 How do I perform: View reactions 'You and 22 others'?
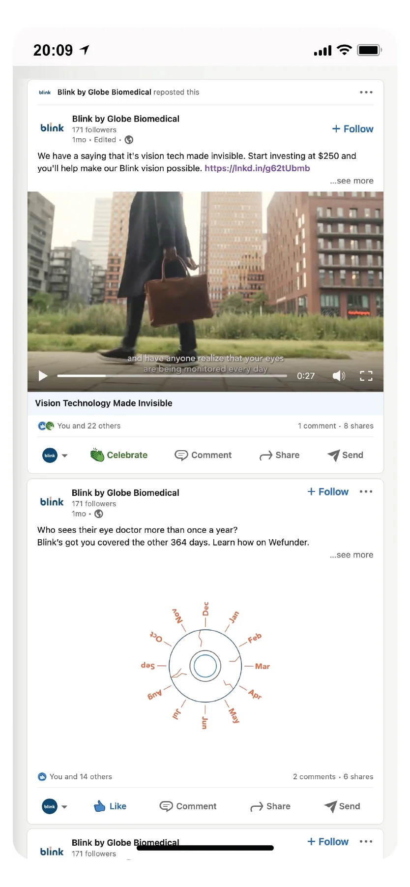[x=89, y=426]
